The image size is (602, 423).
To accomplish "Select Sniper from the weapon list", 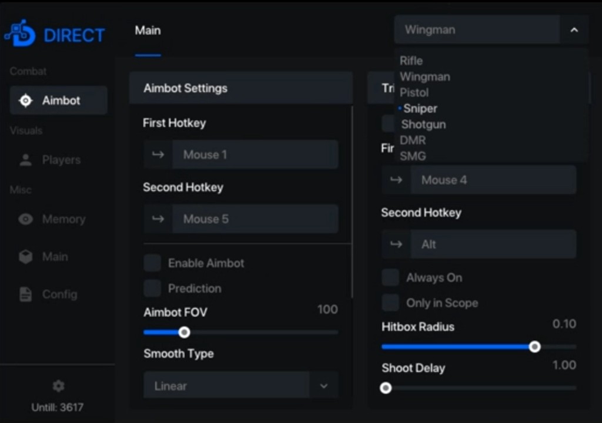I will point(420,109).
